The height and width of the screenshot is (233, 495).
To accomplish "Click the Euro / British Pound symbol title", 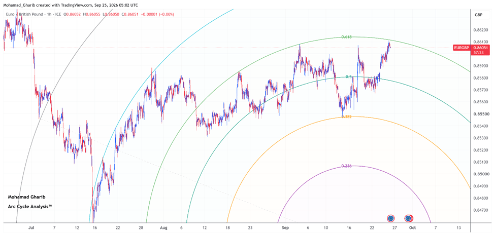I will click(24, 15).
